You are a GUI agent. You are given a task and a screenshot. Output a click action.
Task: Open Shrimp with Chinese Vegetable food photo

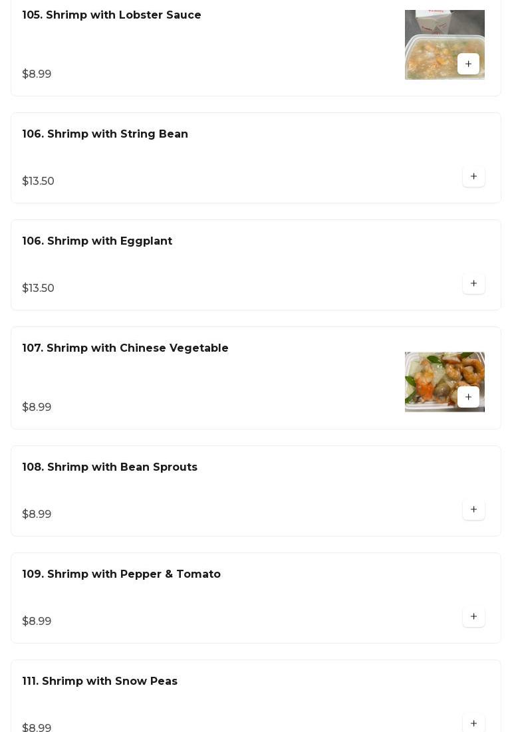tap(431, 374)
